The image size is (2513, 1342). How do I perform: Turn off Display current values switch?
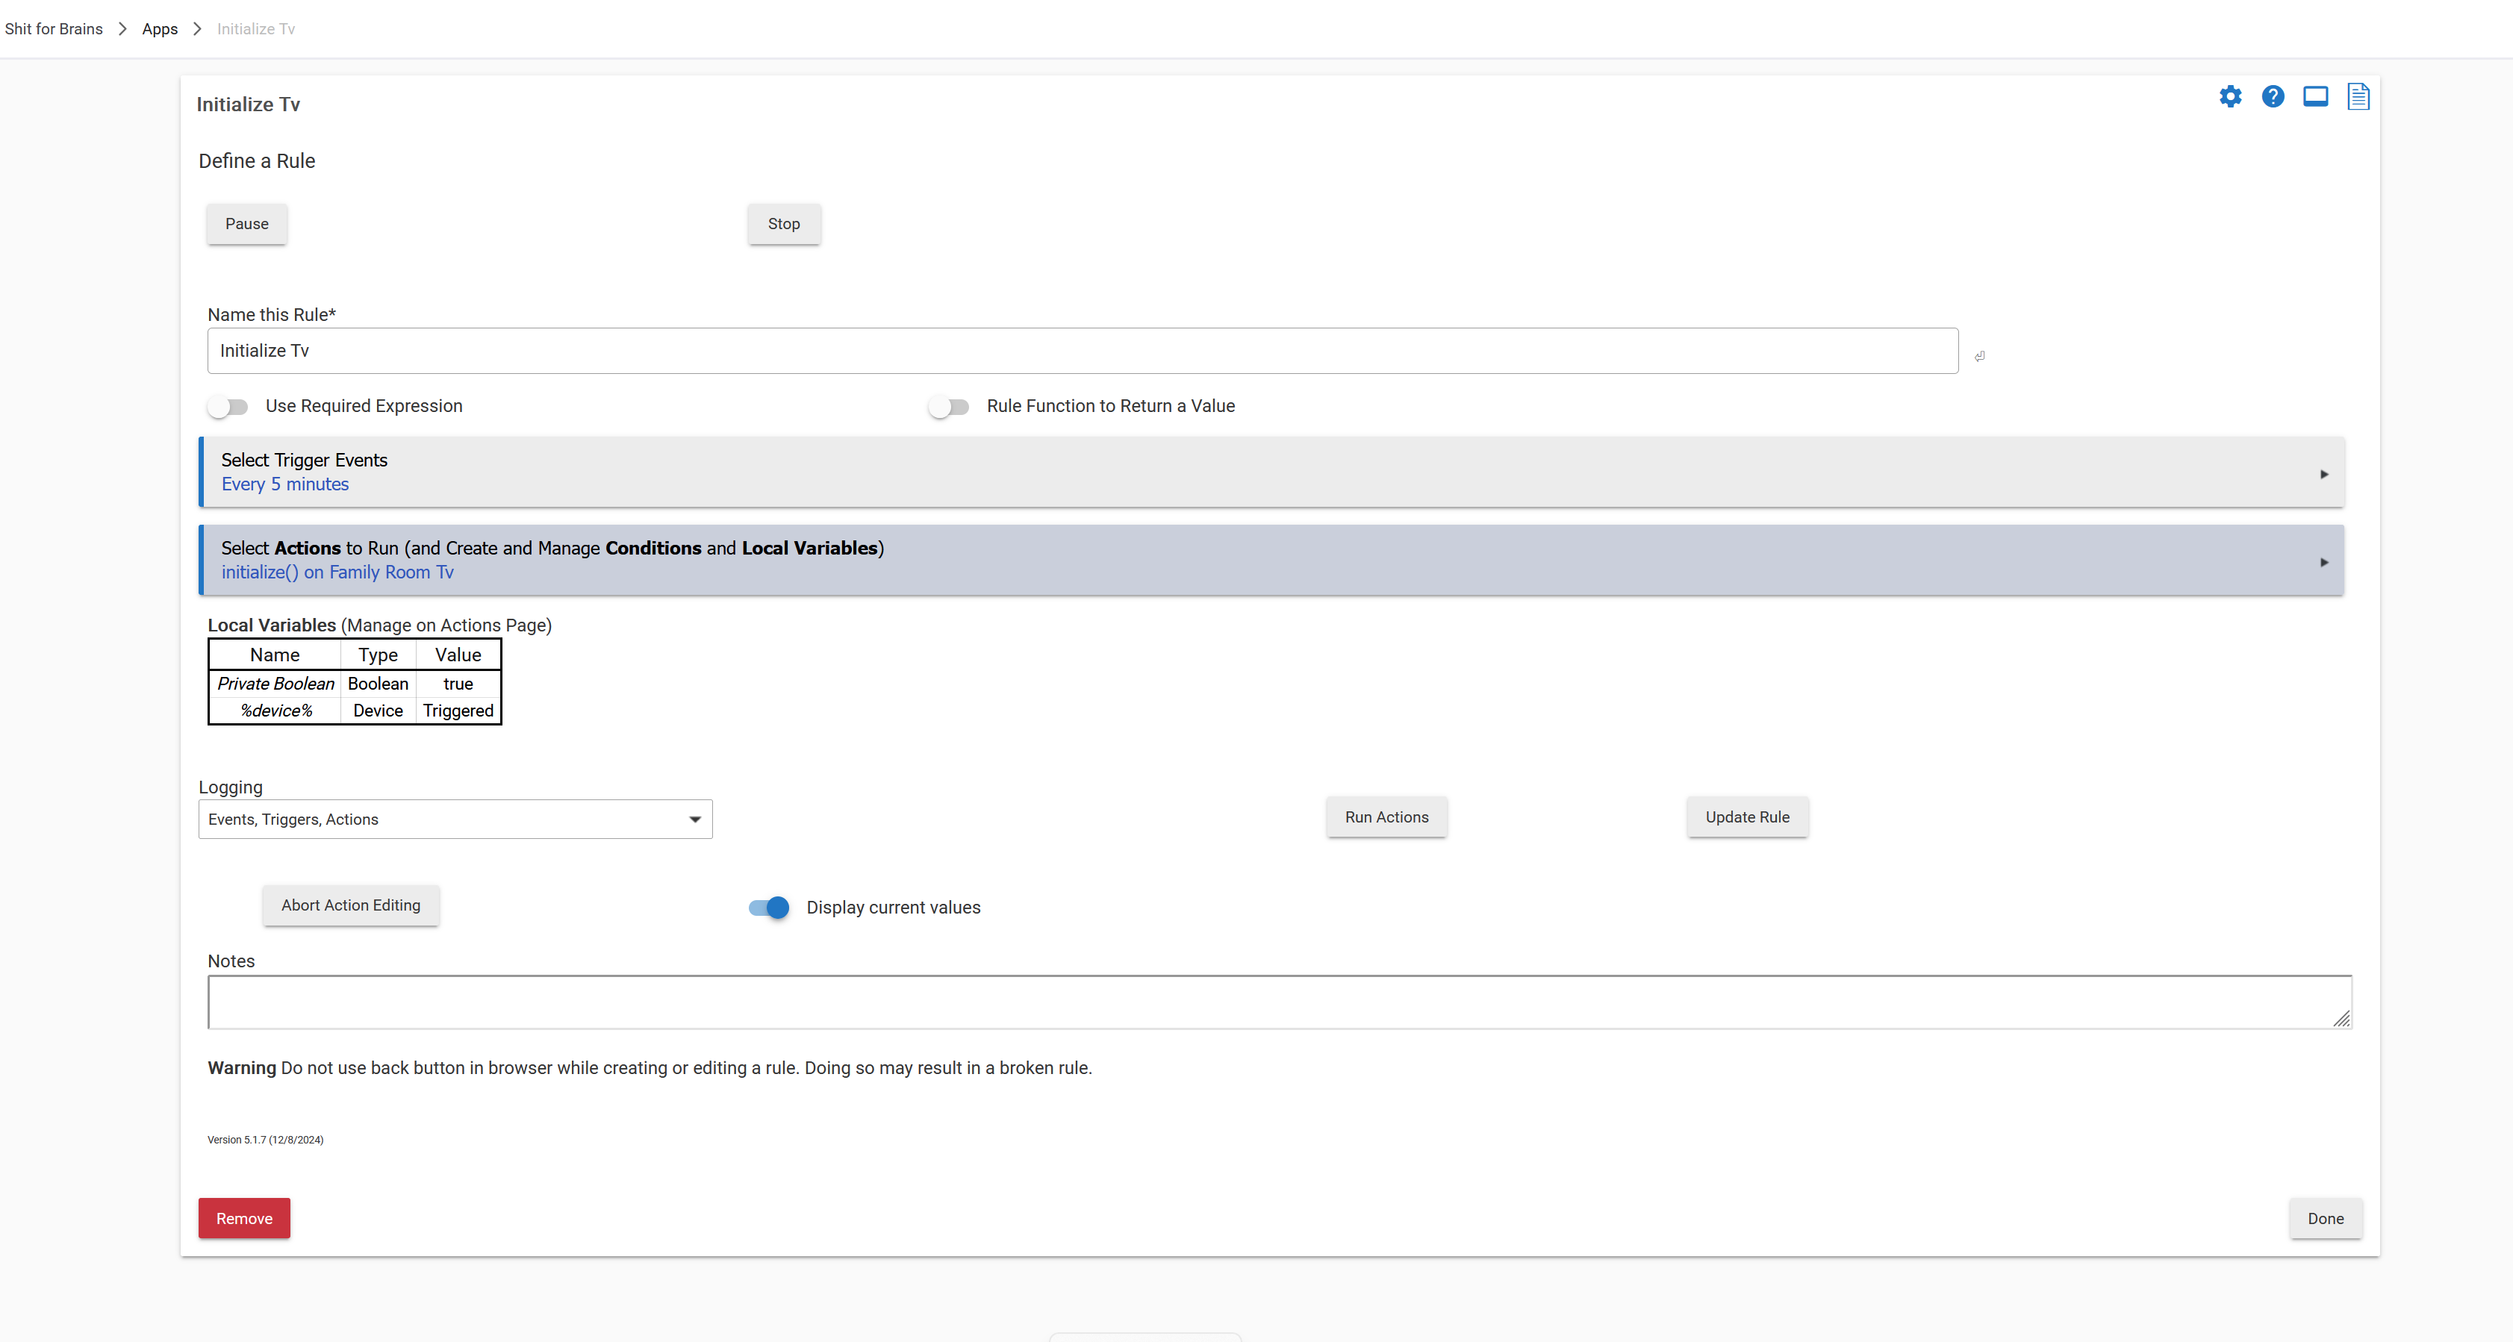point(769,908)
